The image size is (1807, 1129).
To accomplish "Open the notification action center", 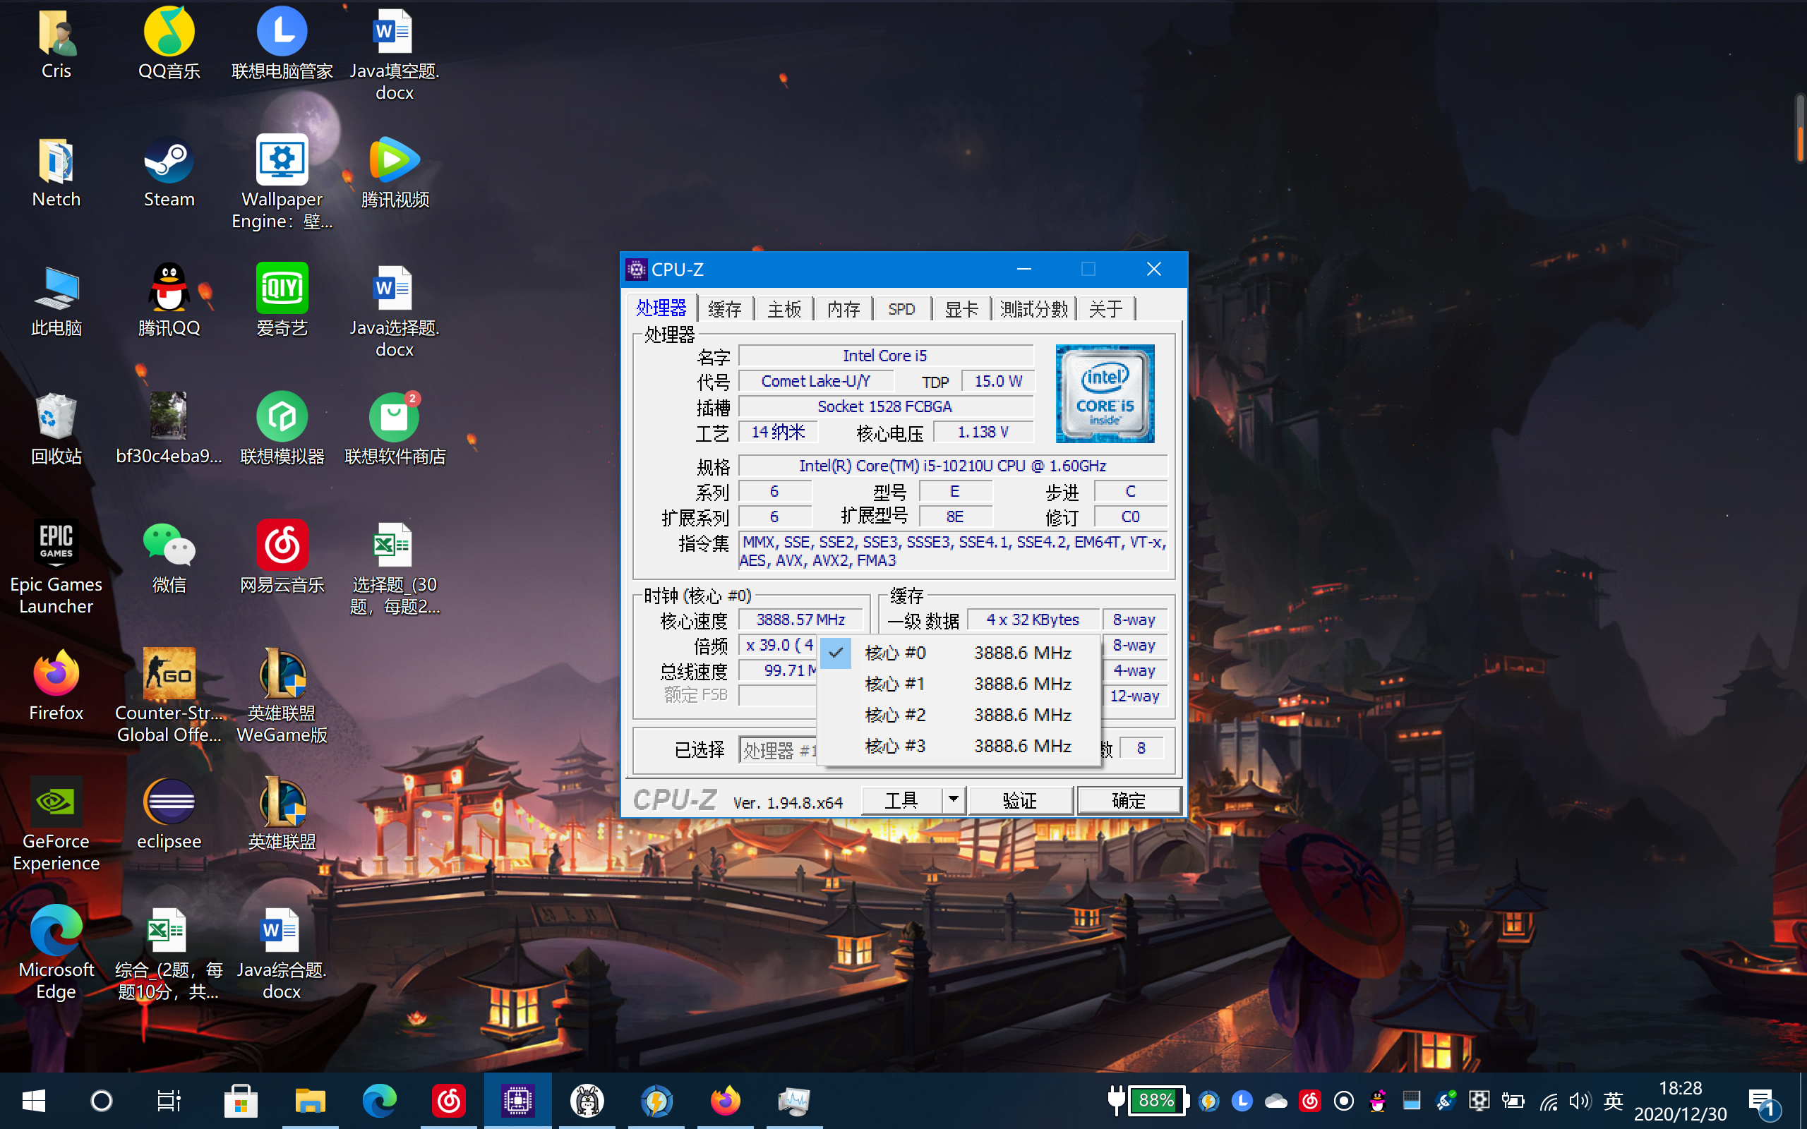I will coord(1764,1102).
